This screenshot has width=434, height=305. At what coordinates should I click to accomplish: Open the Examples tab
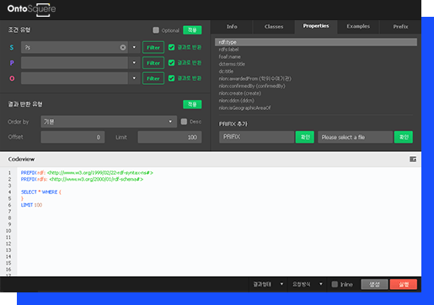(358, 26)
